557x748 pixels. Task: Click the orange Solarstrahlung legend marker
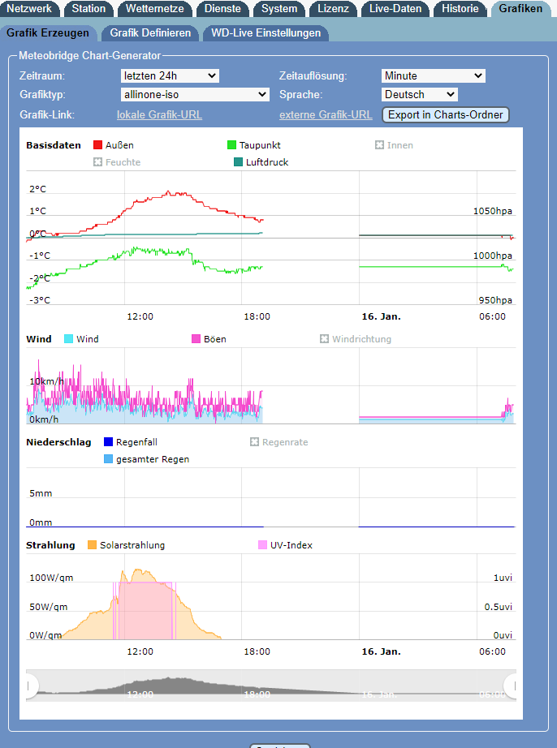pos(92,545)
